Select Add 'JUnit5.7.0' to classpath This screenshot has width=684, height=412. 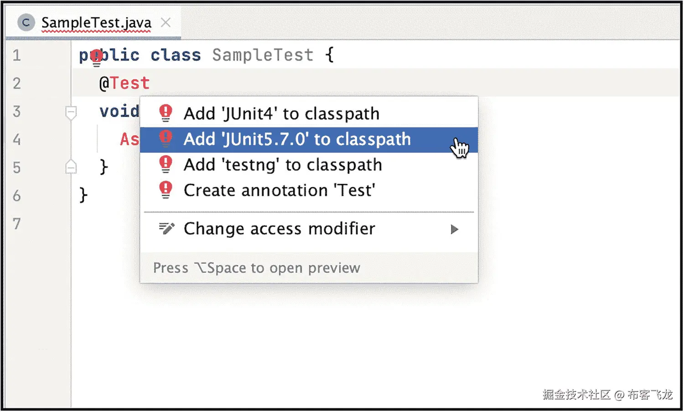coord(297,139)
